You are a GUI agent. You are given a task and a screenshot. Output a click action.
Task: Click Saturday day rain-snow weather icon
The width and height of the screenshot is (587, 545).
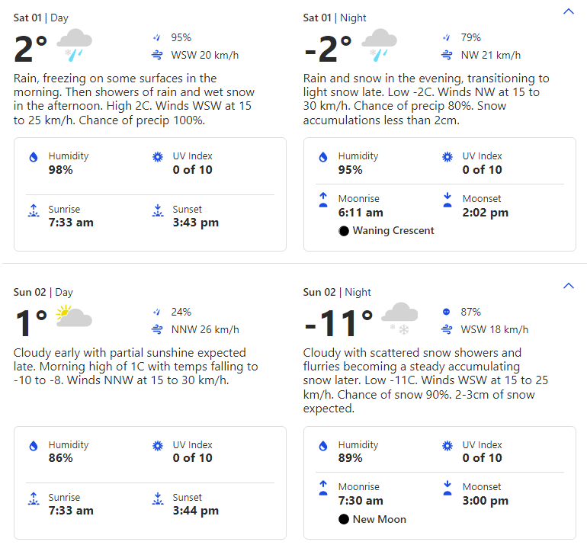pyautogui.click(x=75, y=45)
